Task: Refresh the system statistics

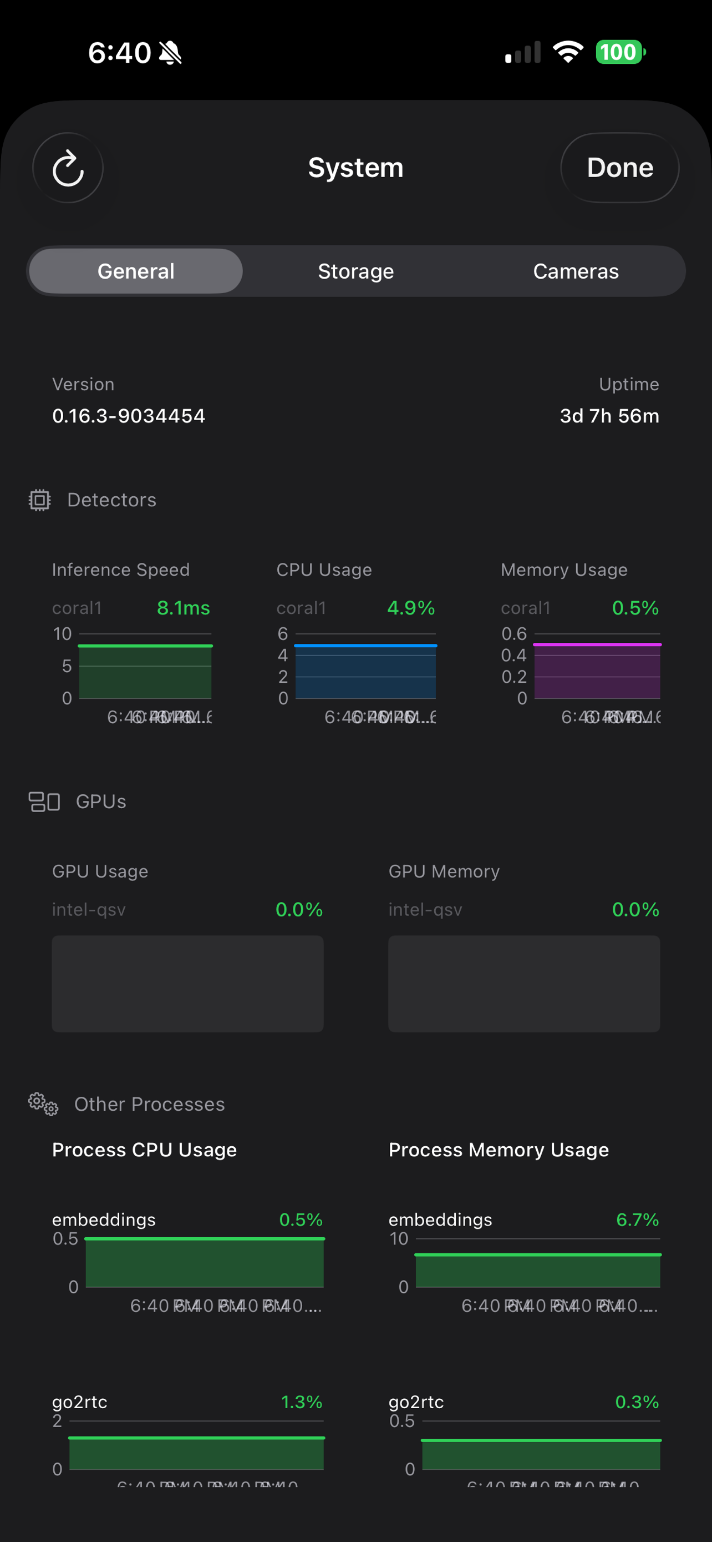Action: pos(68,168)
